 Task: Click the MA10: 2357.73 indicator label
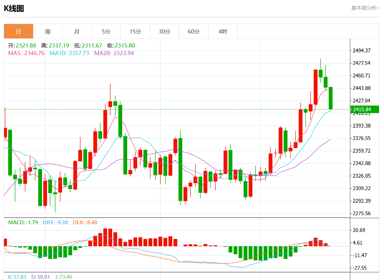click(x=69, y=53)
